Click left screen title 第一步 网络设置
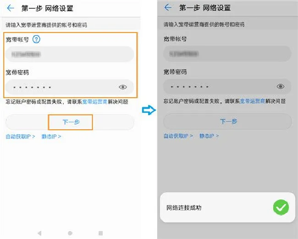The image size is (298, 239). click(47, 8)
